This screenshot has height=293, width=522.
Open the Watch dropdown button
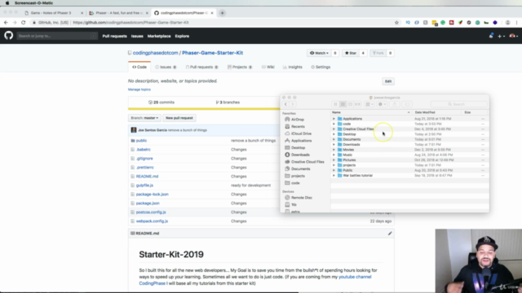pyautogui.click(x=319, y=53)
